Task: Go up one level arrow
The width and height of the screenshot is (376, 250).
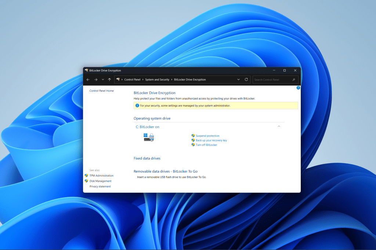Action: tap(109, 80)
